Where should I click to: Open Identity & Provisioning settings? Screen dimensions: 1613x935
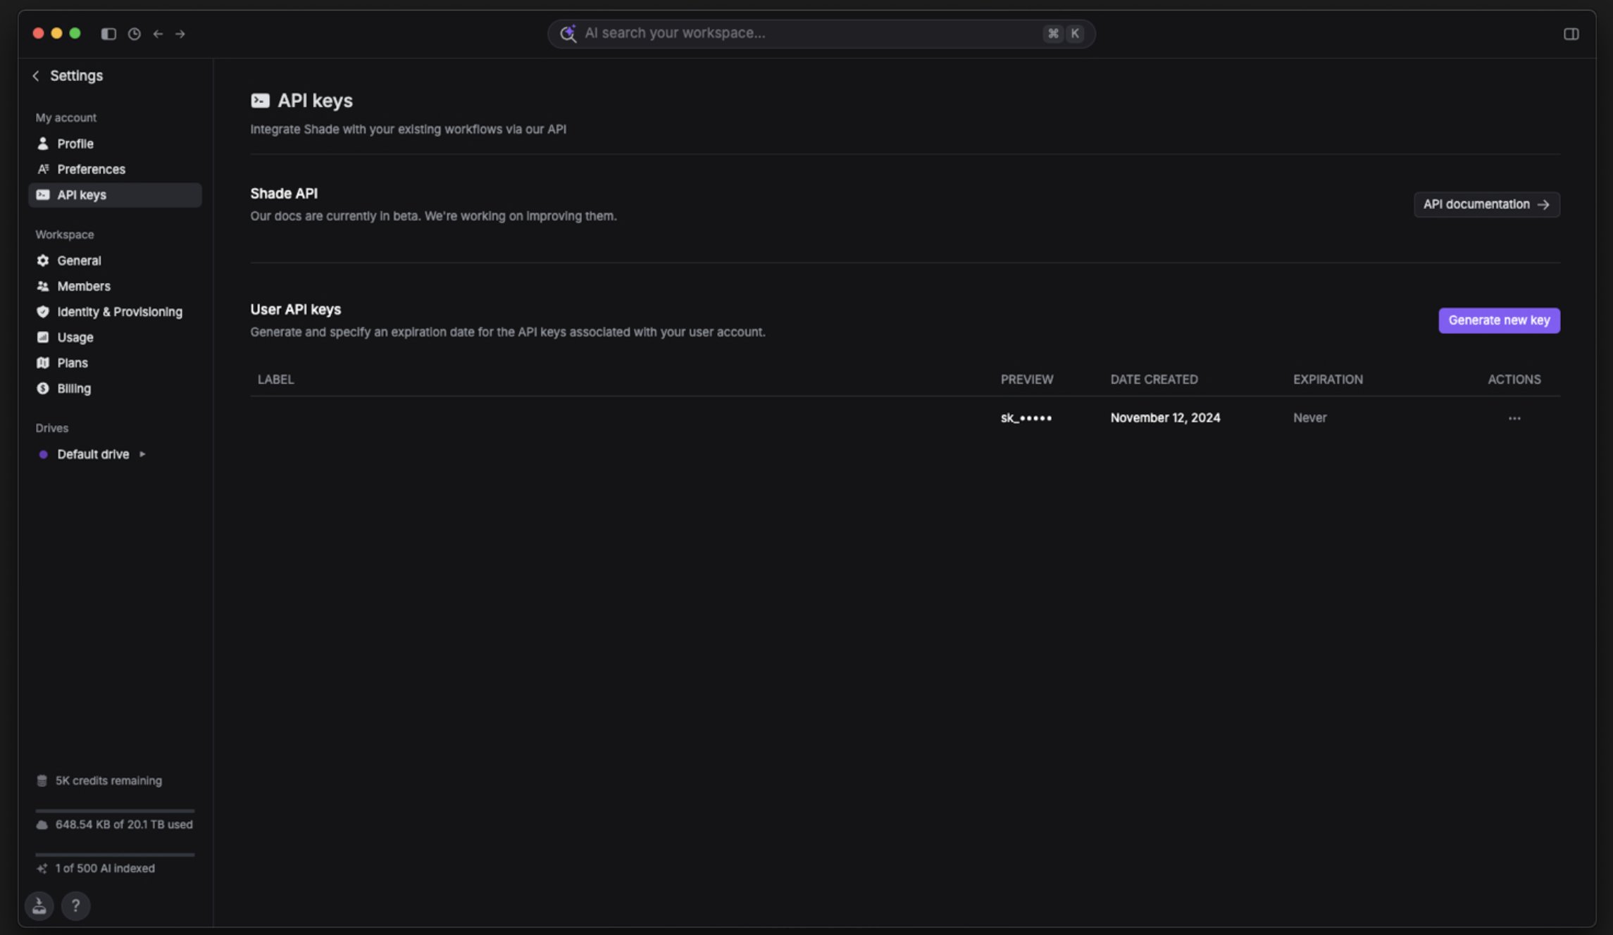(118, 311)
